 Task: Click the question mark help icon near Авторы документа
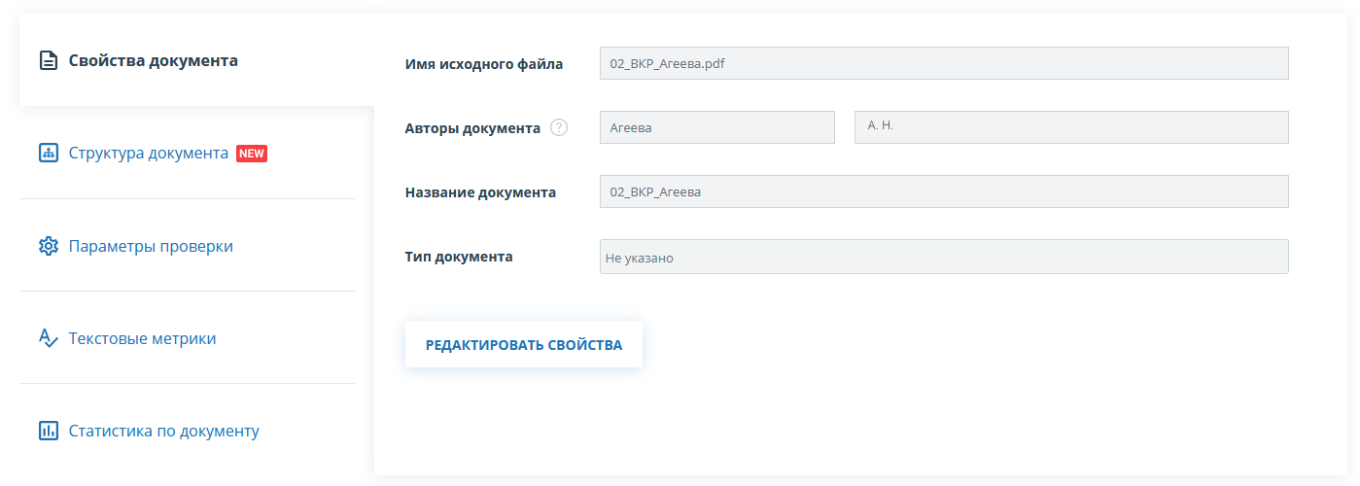tap(558, 127)
